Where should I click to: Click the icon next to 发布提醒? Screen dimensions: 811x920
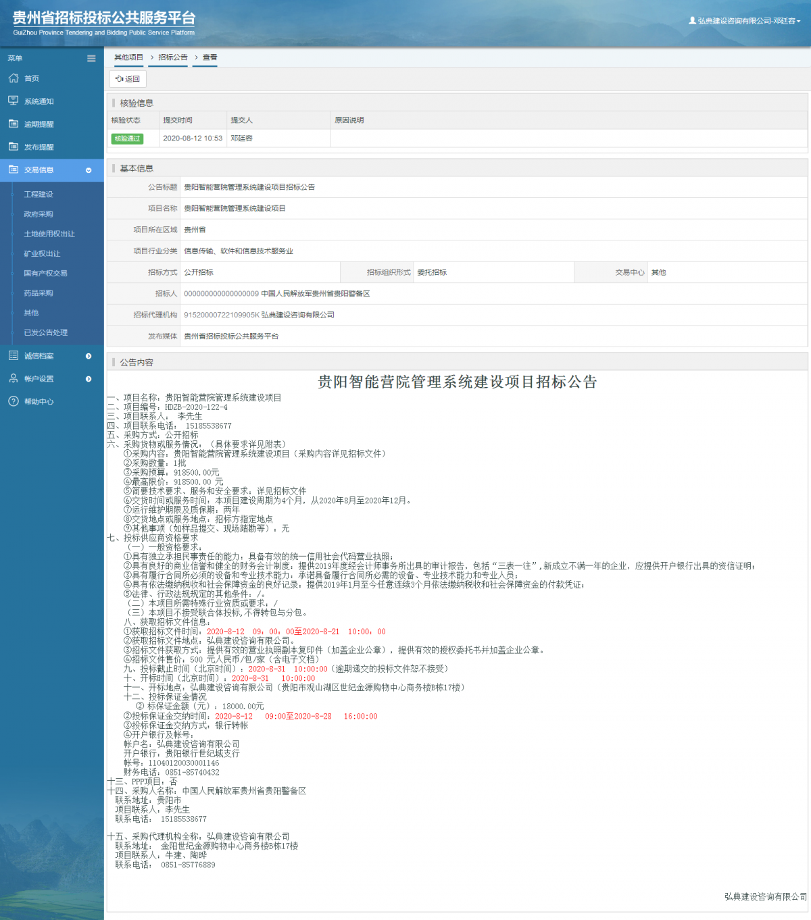(x=14, y=147)
